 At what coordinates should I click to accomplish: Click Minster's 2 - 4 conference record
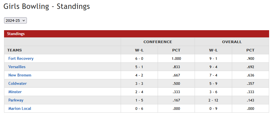coord(139,92)
